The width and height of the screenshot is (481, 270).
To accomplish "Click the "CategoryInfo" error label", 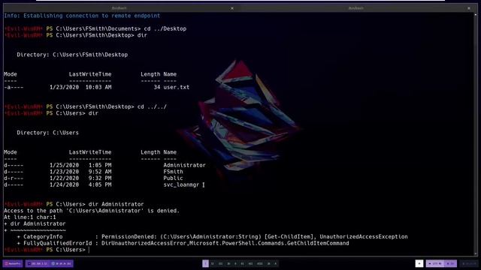I will pos(43,237).
